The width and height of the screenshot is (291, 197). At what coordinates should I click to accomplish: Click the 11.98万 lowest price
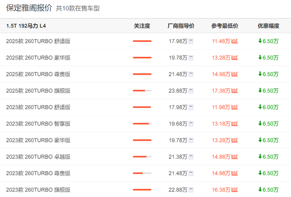click(x=221, y=107)
